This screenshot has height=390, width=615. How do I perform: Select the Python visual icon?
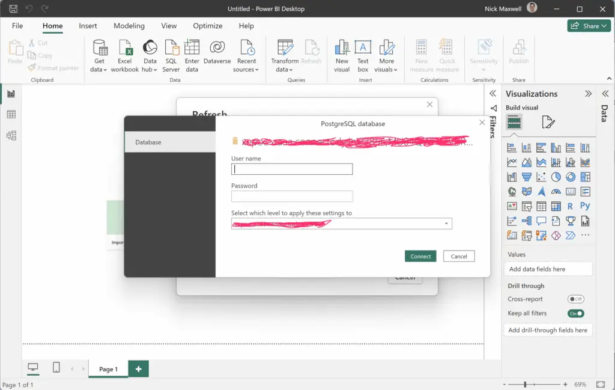coord(585,206)
